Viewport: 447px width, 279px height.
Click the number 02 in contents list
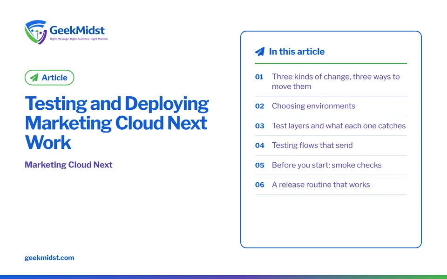coord(259,106)
